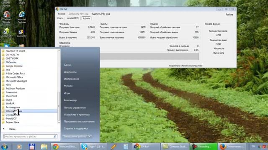This screenshot has width=268, height=150.
Task: Open Компьютер from Start menu
Action: point(70,100)
